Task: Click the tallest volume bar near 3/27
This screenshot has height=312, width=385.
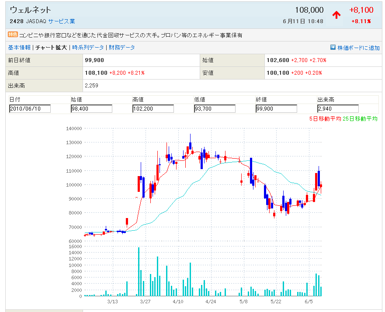Action: (139, 271)
